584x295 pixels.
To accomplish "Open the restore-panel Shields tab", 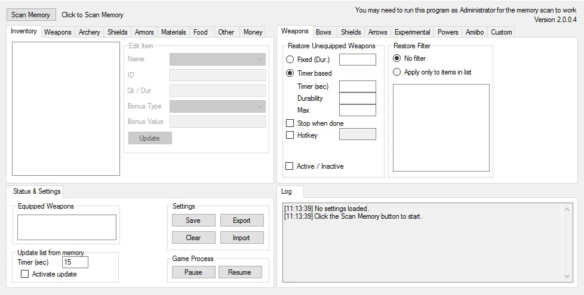I will pos(351,32).
